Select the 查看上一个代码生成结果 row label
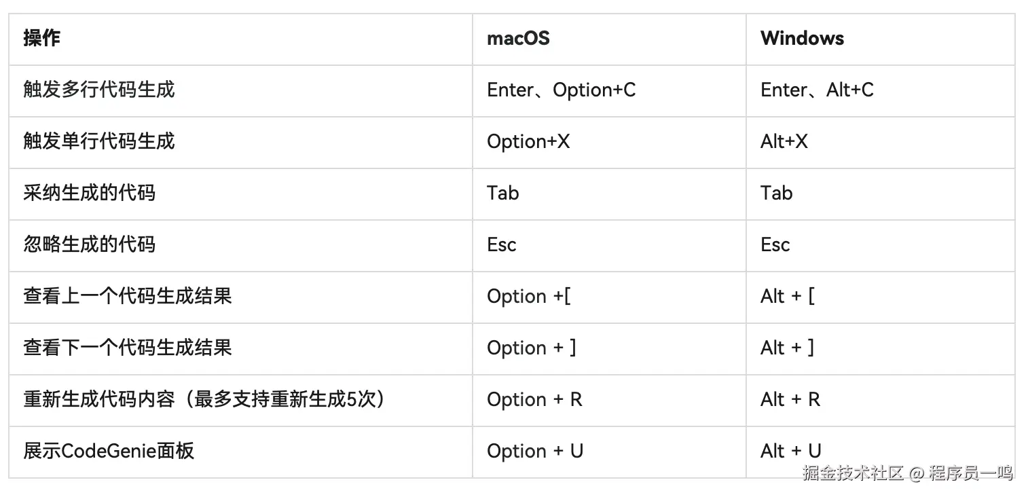This screenshot has width=1028, height=497. pos(128,296)
